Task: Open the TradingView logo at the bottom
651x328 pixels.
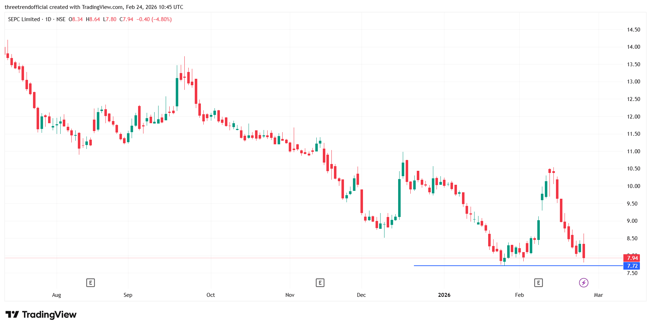Action: [41, 315]
